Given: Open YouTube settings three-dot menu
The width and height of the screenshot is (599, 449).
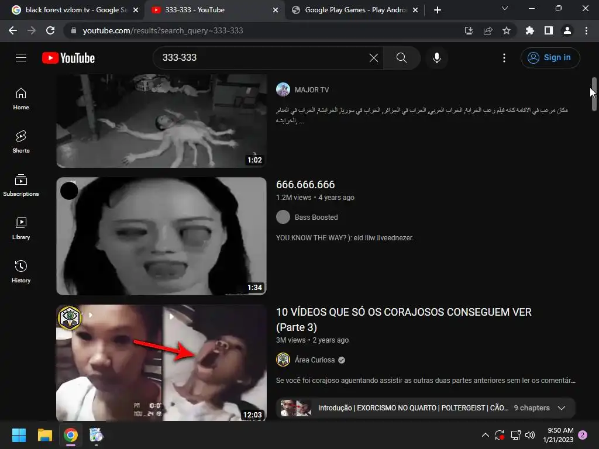Looking at the screenshot, I should pyautogui.click(x=504, y=58).
